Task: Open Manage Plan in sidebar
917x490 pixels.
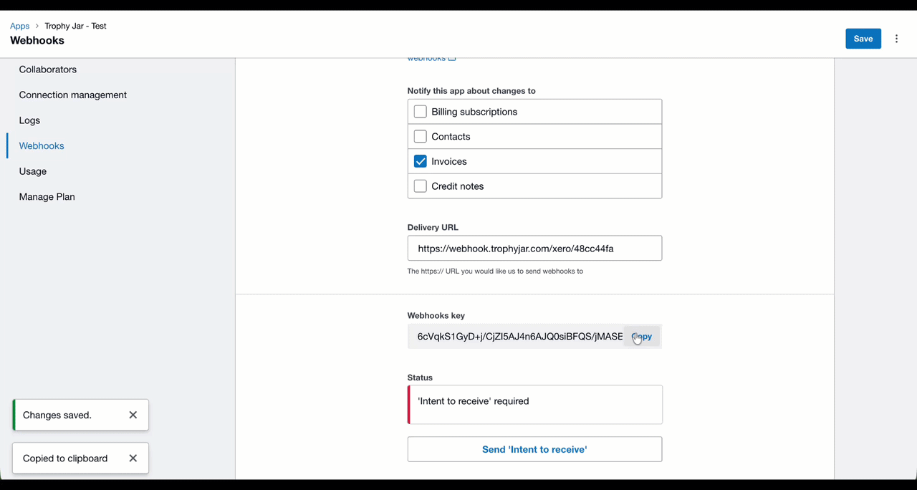Action: coord(47,196)
